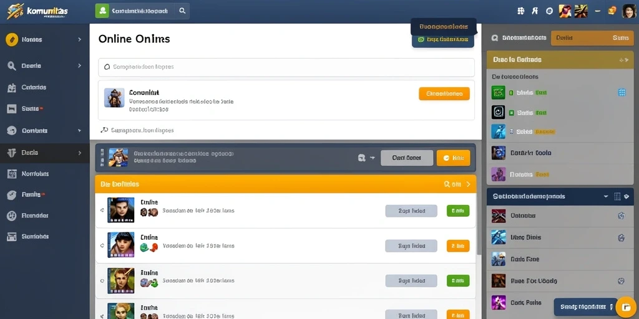Open the sidebar item with the red dot next to the inbox icon
639x319 pixels.
coord(45,108)
